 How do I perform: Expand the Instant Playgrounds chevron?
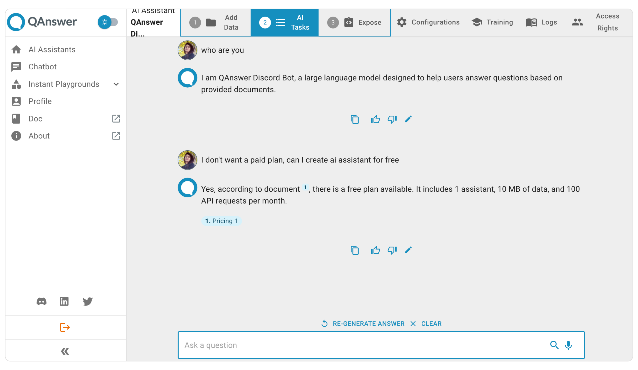tap(116, 84)
